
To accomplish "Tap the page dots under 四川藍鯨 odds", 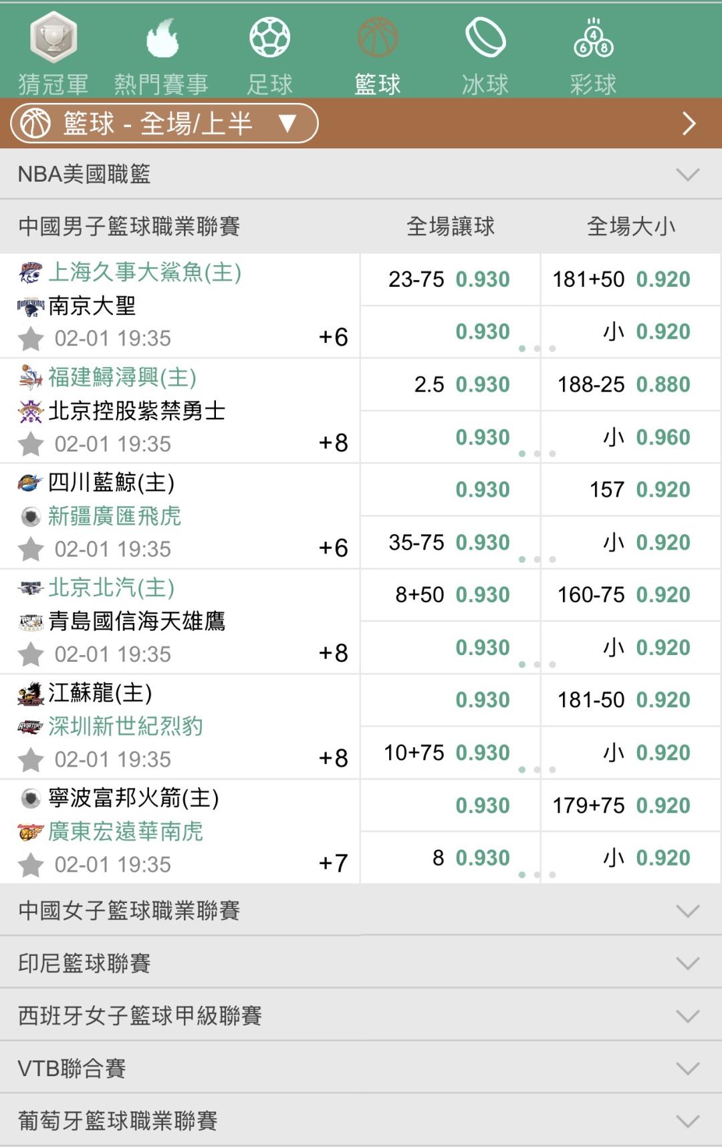I will pos(537,559).
